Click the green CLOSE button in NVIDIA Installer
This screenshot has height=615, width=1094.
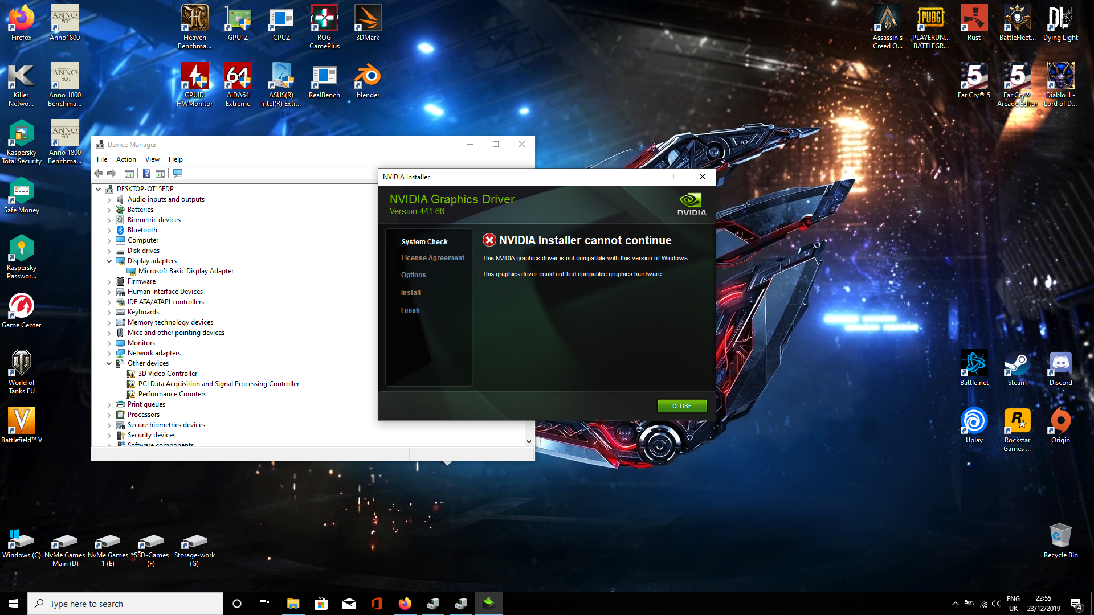(682, 406)
